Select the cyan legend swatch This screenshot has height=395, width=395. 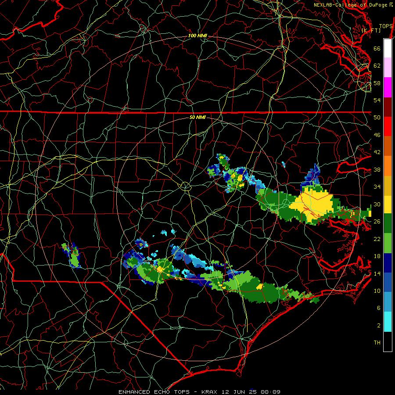(x=388, y=322)
